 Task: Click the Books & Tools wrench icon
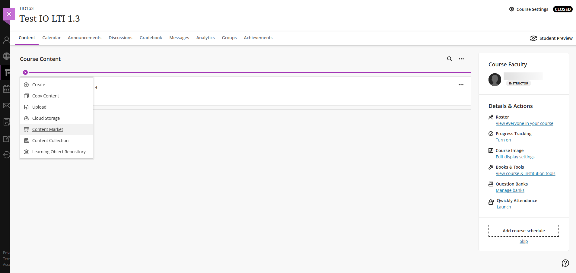click(x=491, y=167)
